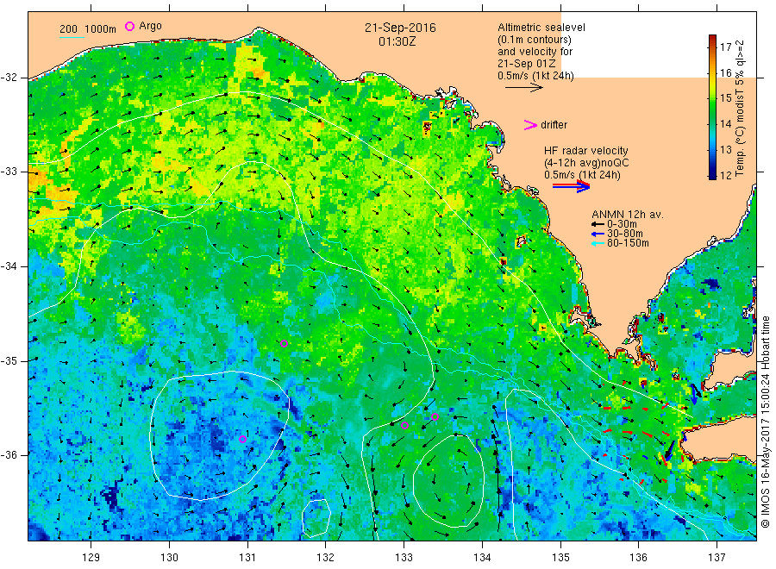This screenshot has width=776, height=569.
Task: Click the 14 label on temperature scale
Action: (725, 123)
